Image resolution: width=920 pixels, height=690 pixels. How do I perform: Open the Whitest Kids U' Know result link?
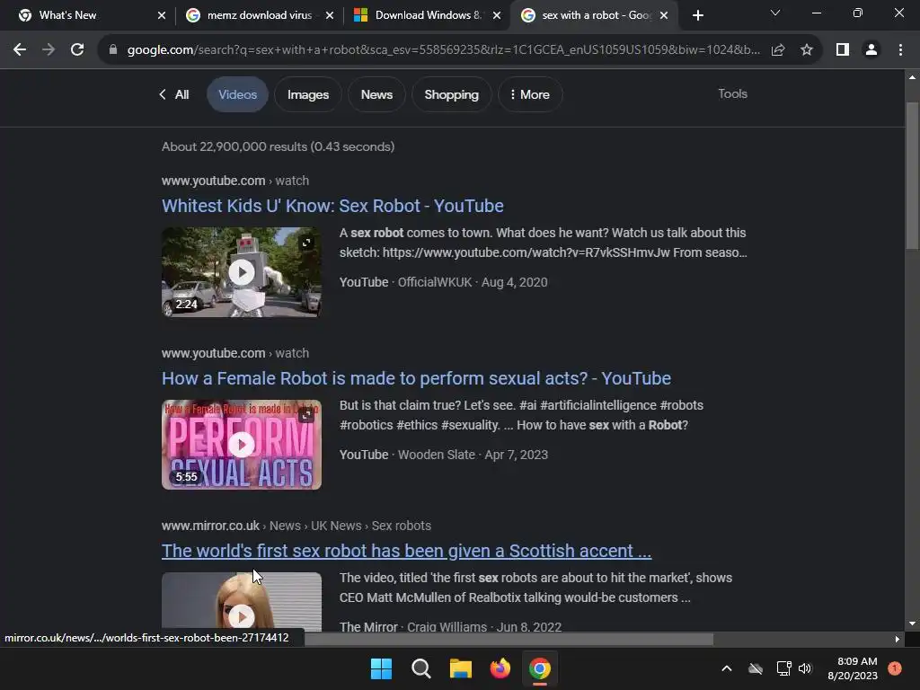(x=332, y=206)
